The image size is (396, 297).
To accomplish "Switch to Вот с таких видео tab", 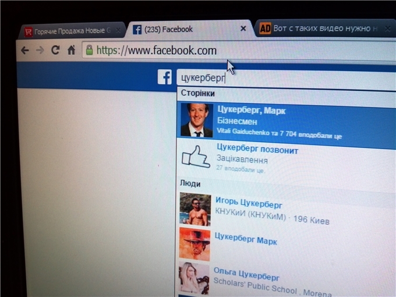I will click(326, 29).
